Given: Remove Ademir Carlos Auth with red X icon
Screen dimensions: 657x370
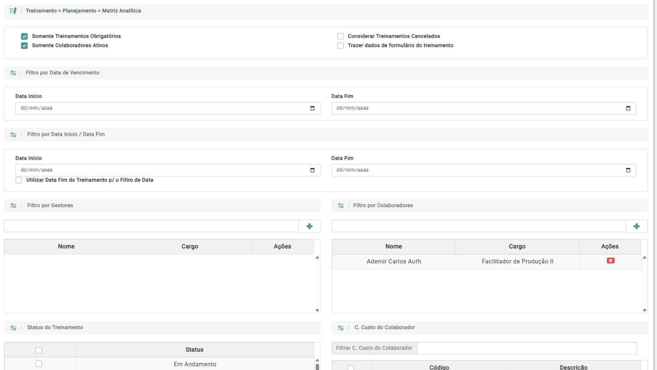Looking at the screenshot, I should coord(610,261).
